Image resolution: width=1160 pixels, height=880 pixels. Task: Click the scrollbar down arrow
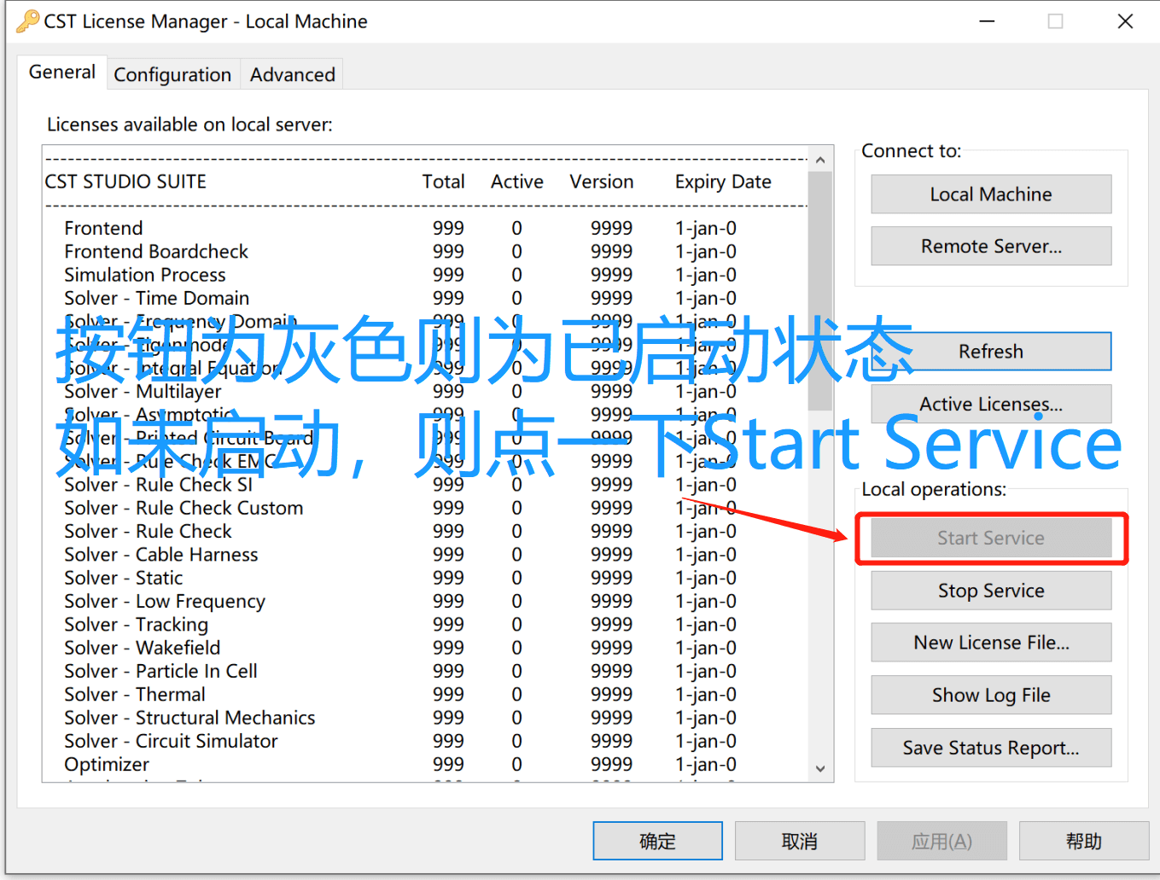819,768
